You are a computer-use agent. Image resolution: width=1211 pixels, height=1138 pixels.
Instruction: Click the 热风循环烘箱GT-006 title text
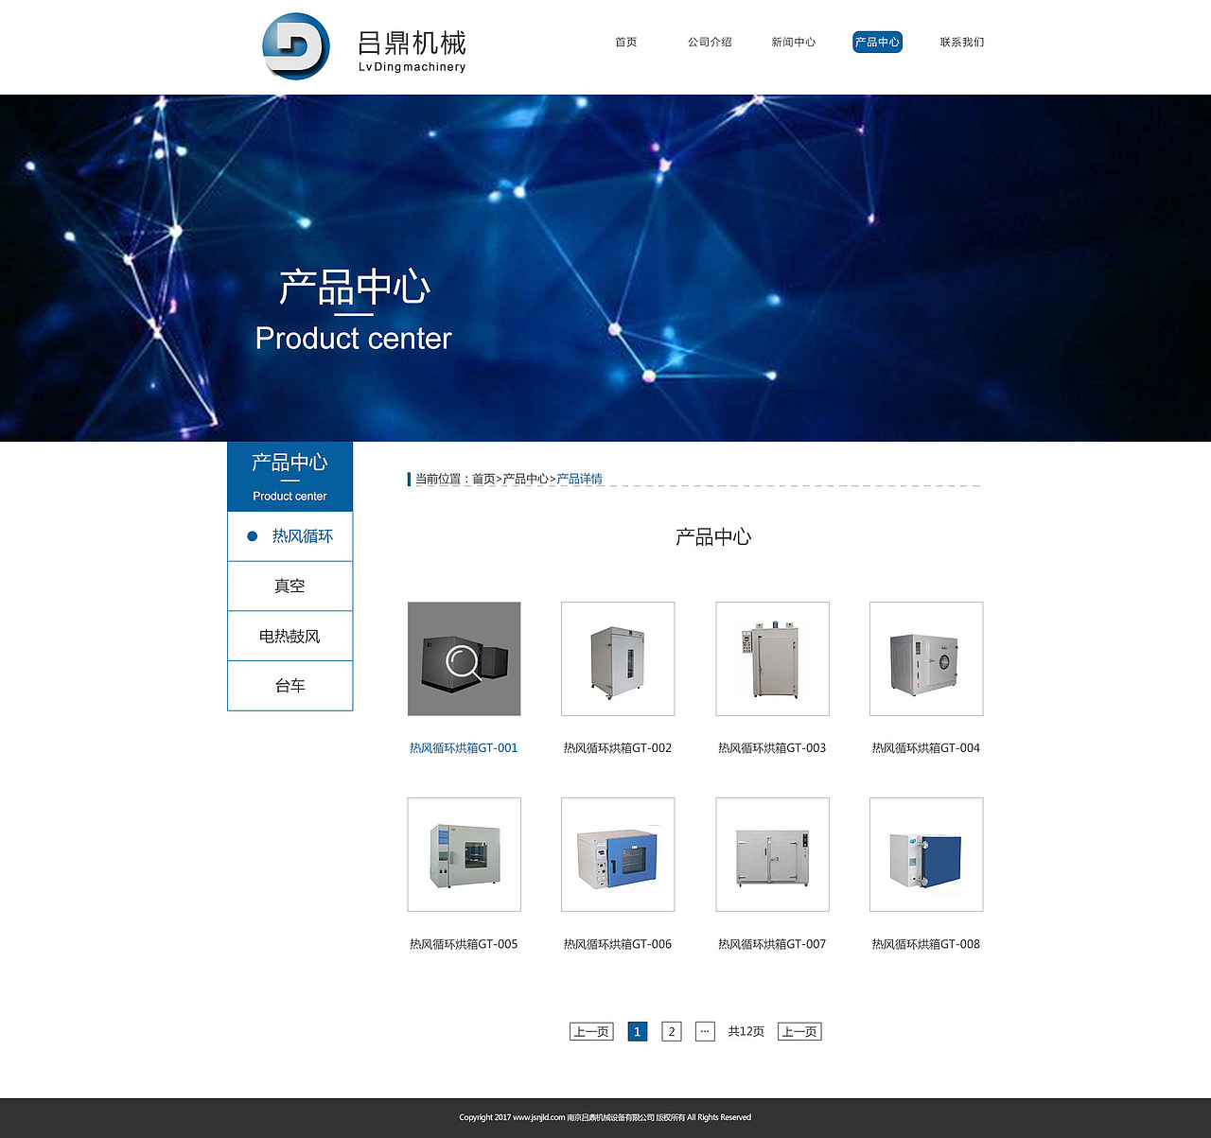[618, 944]
